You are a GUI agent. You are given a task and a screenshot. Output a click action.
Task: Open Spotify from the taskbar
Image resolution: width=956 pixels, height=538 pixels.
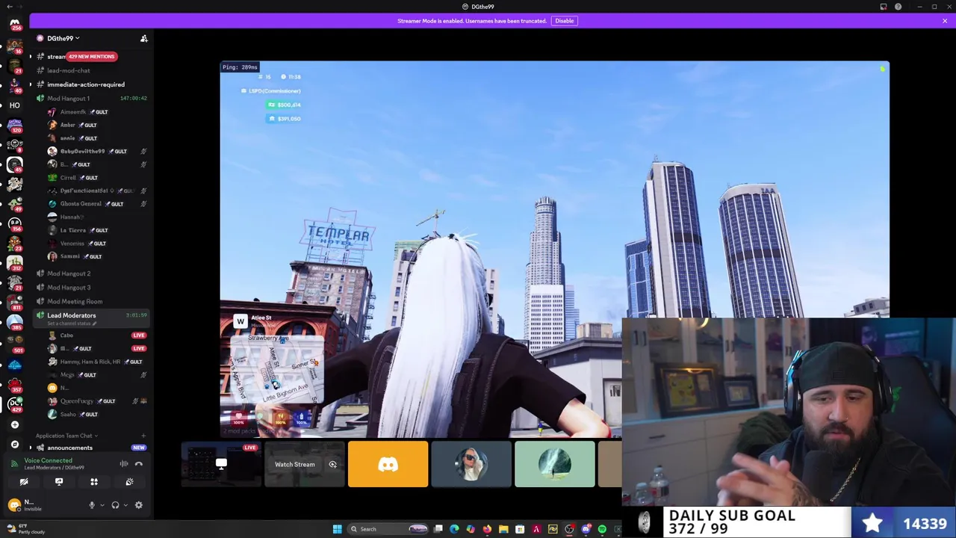tap(602, 530)
